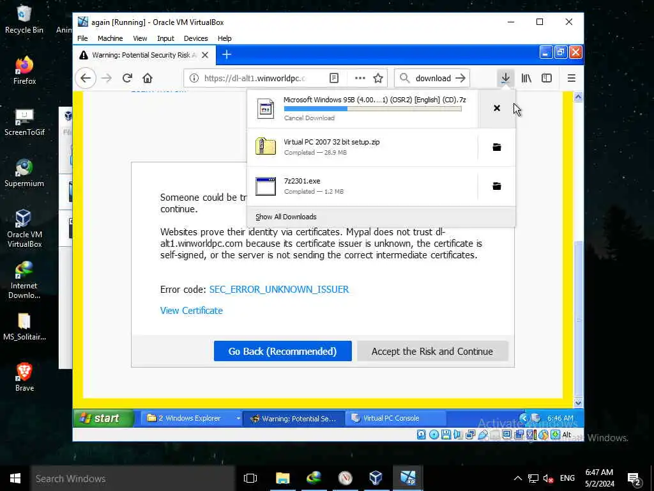Click Show All Downloads
Viewport: 654px width, 491px height.
point(285,217)
